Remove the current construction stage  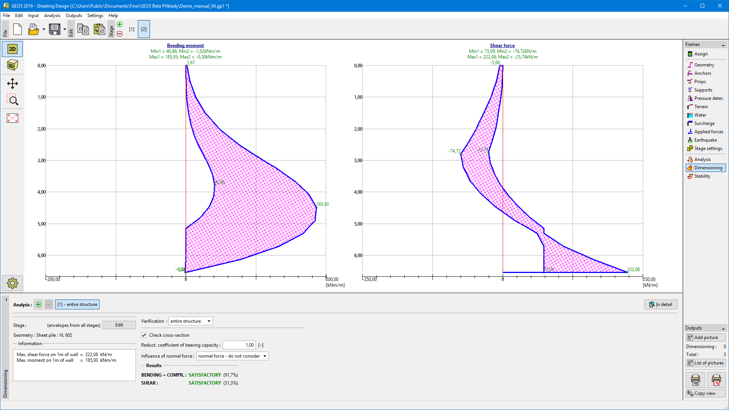point(120,34)
